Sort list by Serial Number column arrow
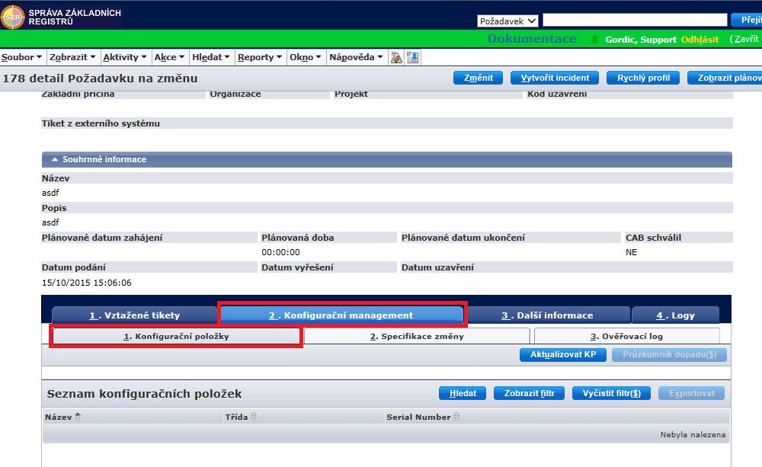 point(456,417)
